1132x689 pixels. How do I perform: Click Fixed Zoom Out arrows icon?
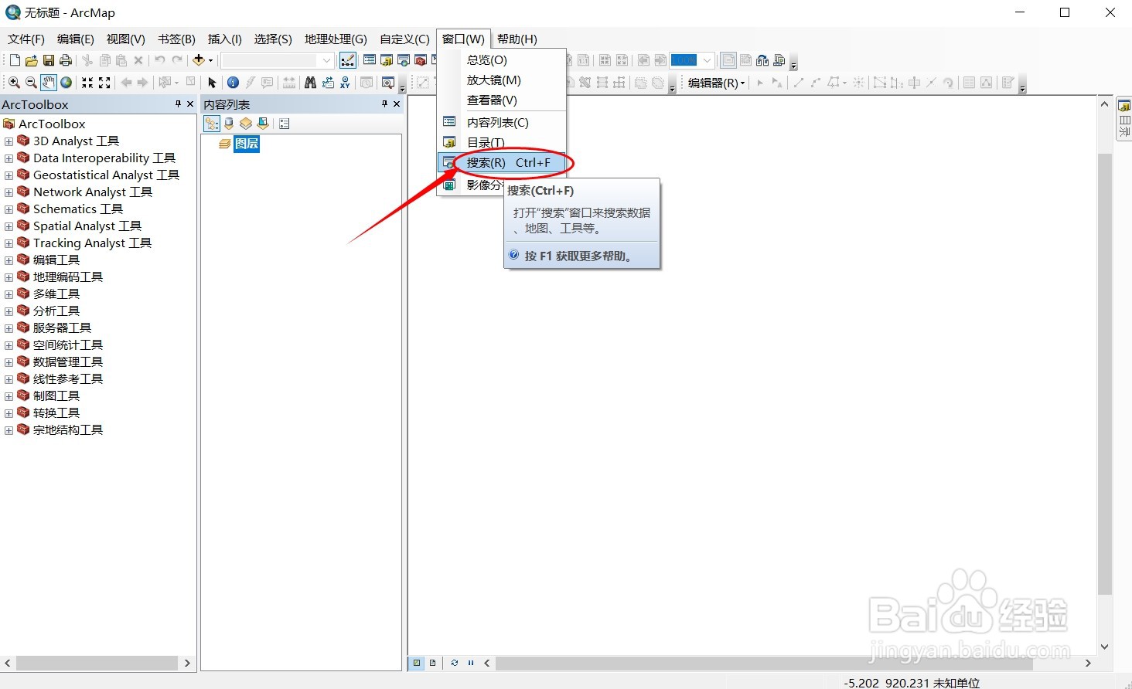point(104,83)
